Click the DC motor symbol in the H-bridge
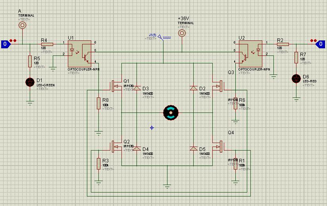The width and height of the screenshot is (327, 206). [171, 113]
